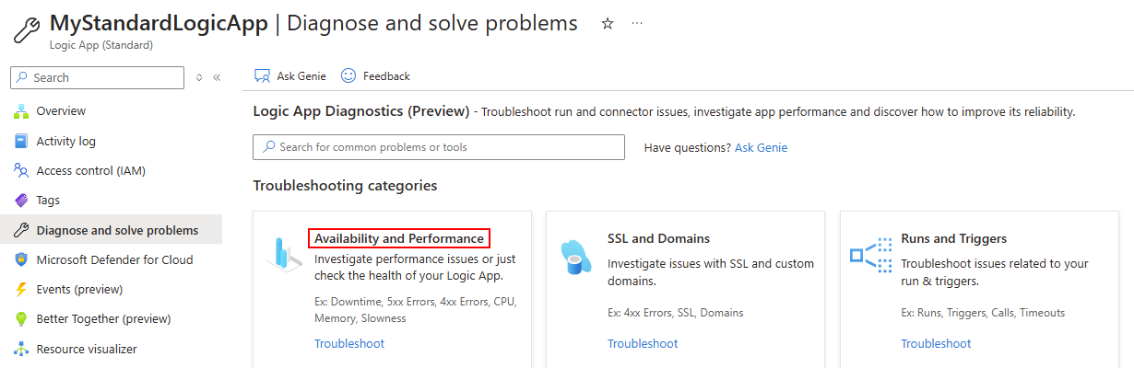Open the Runs and Triggers category
1134x368 pixels.
953,238
